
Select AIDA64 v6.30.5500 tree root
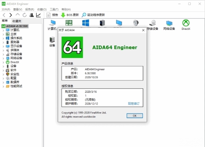(x=15, y=26)
